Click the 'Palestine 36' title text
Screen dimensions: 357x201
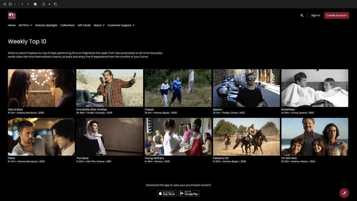click(221, 158)
